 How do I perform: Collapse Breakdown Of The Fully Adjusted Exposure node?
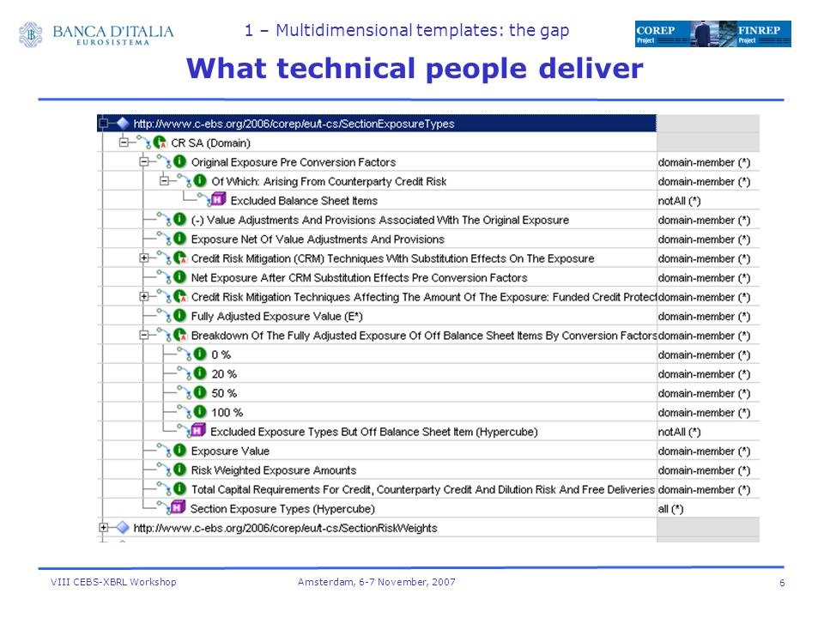click(143, 335)
